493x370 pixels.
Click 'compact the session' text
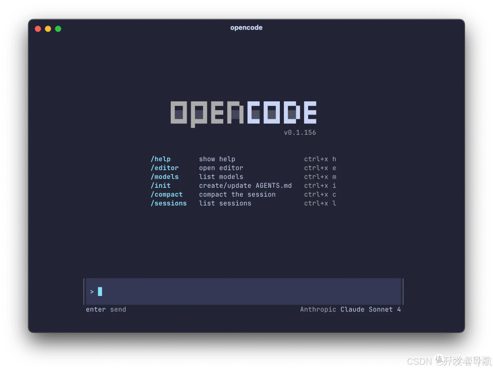tap(237, 195)
